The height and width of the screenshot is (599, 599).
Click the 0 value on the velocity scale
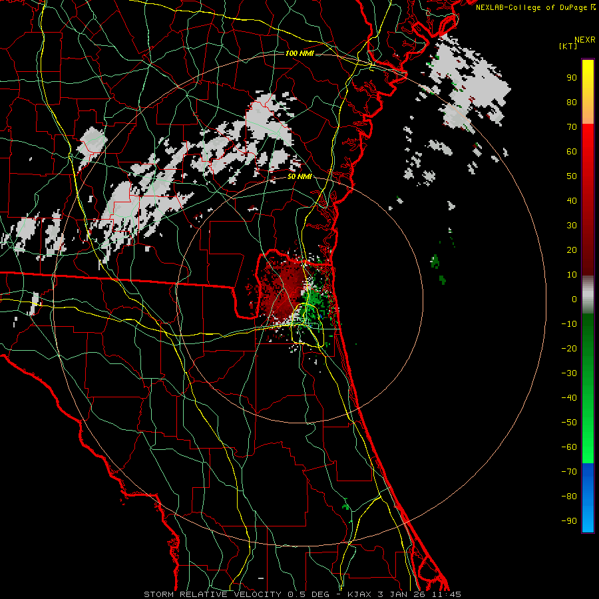(574, 299)
